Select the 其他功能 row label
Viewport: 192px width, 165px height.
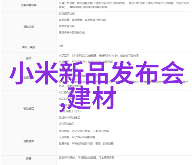[x=29, y=27]
